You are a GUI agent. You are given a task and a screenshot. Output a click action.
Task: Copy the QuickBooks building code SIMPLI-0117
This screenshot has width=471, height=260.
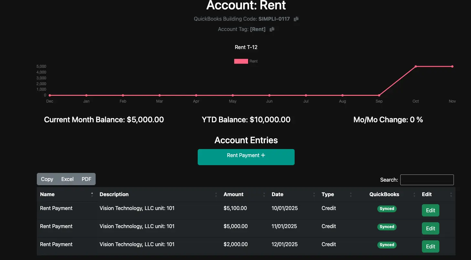(296, 19)
